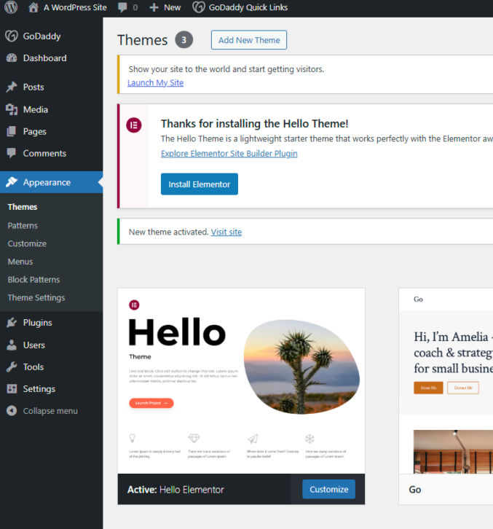Open Settings in the sidebar
493x529 pixels.
[x=39, y=389]
